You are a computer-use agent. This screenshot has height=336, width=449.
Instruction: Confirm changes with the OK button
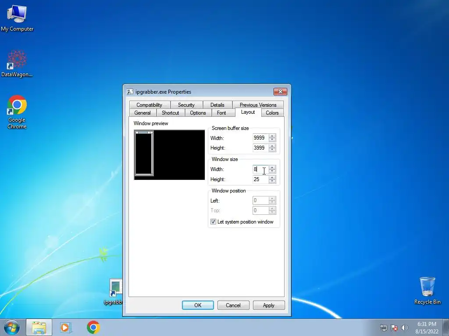point(198,305)
